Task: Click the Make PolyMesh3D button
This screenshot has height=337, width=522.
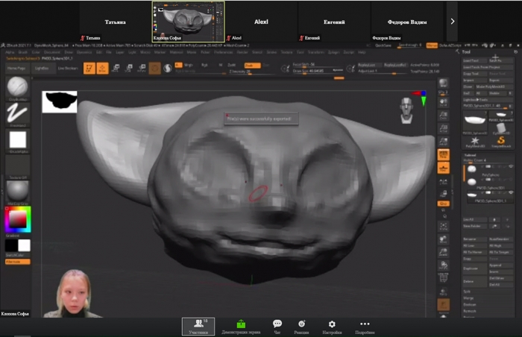Action: click(x=491, y=86)
